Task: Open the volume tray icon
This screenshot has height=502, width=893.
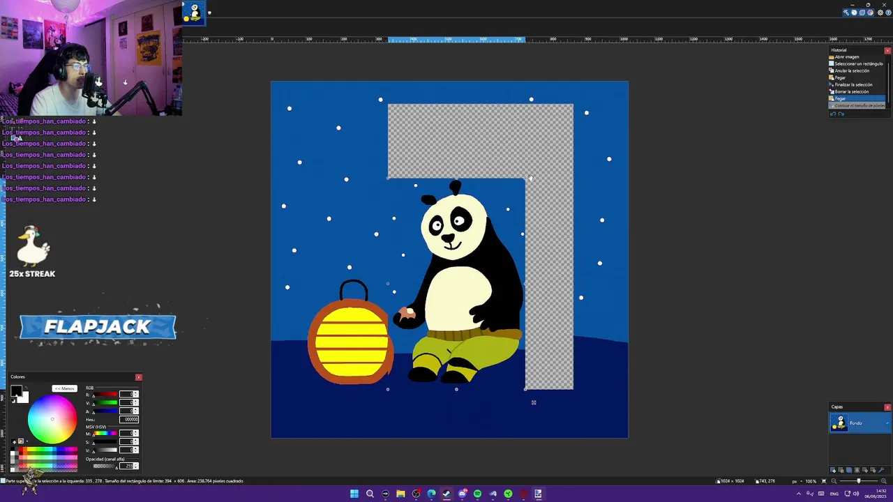Action: tap(856, 494)
